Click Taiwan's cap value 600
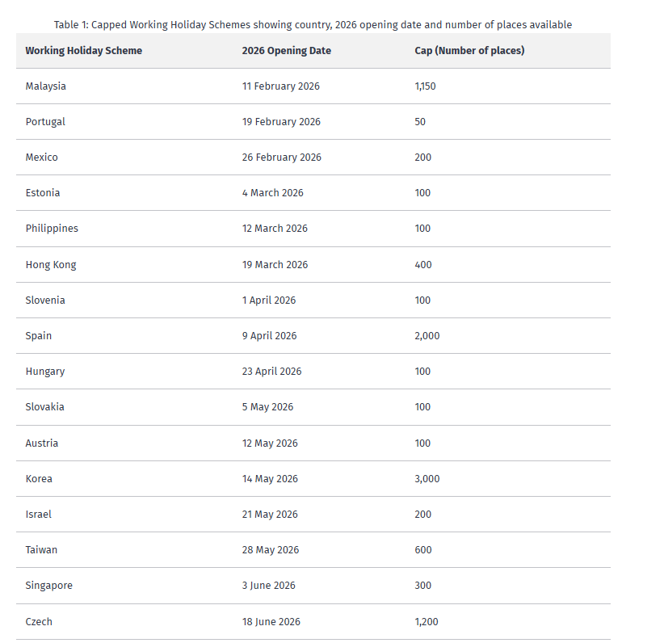This screenshot has width=664, height=643. [423, 550]
